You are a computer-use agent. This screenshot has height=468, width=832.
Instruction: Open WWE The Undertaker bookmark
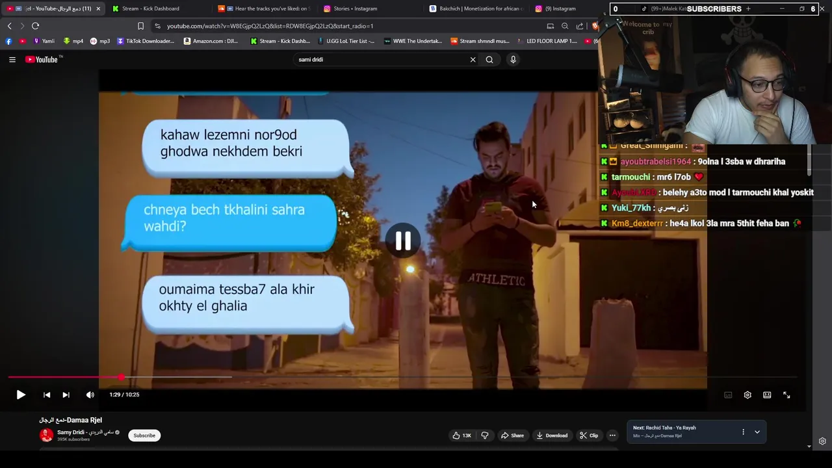click(413, 41)
